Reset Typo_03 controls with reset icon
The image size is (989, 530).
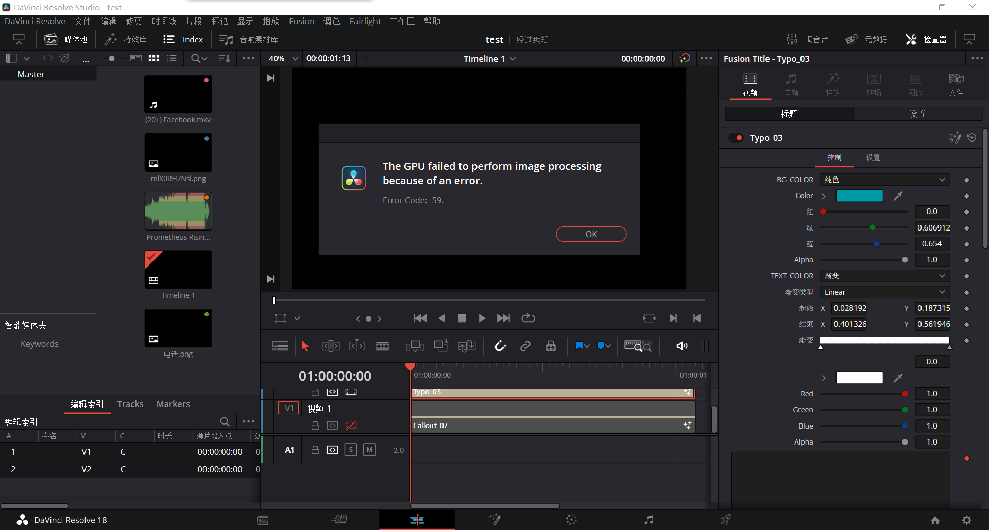tap(971, 138)
